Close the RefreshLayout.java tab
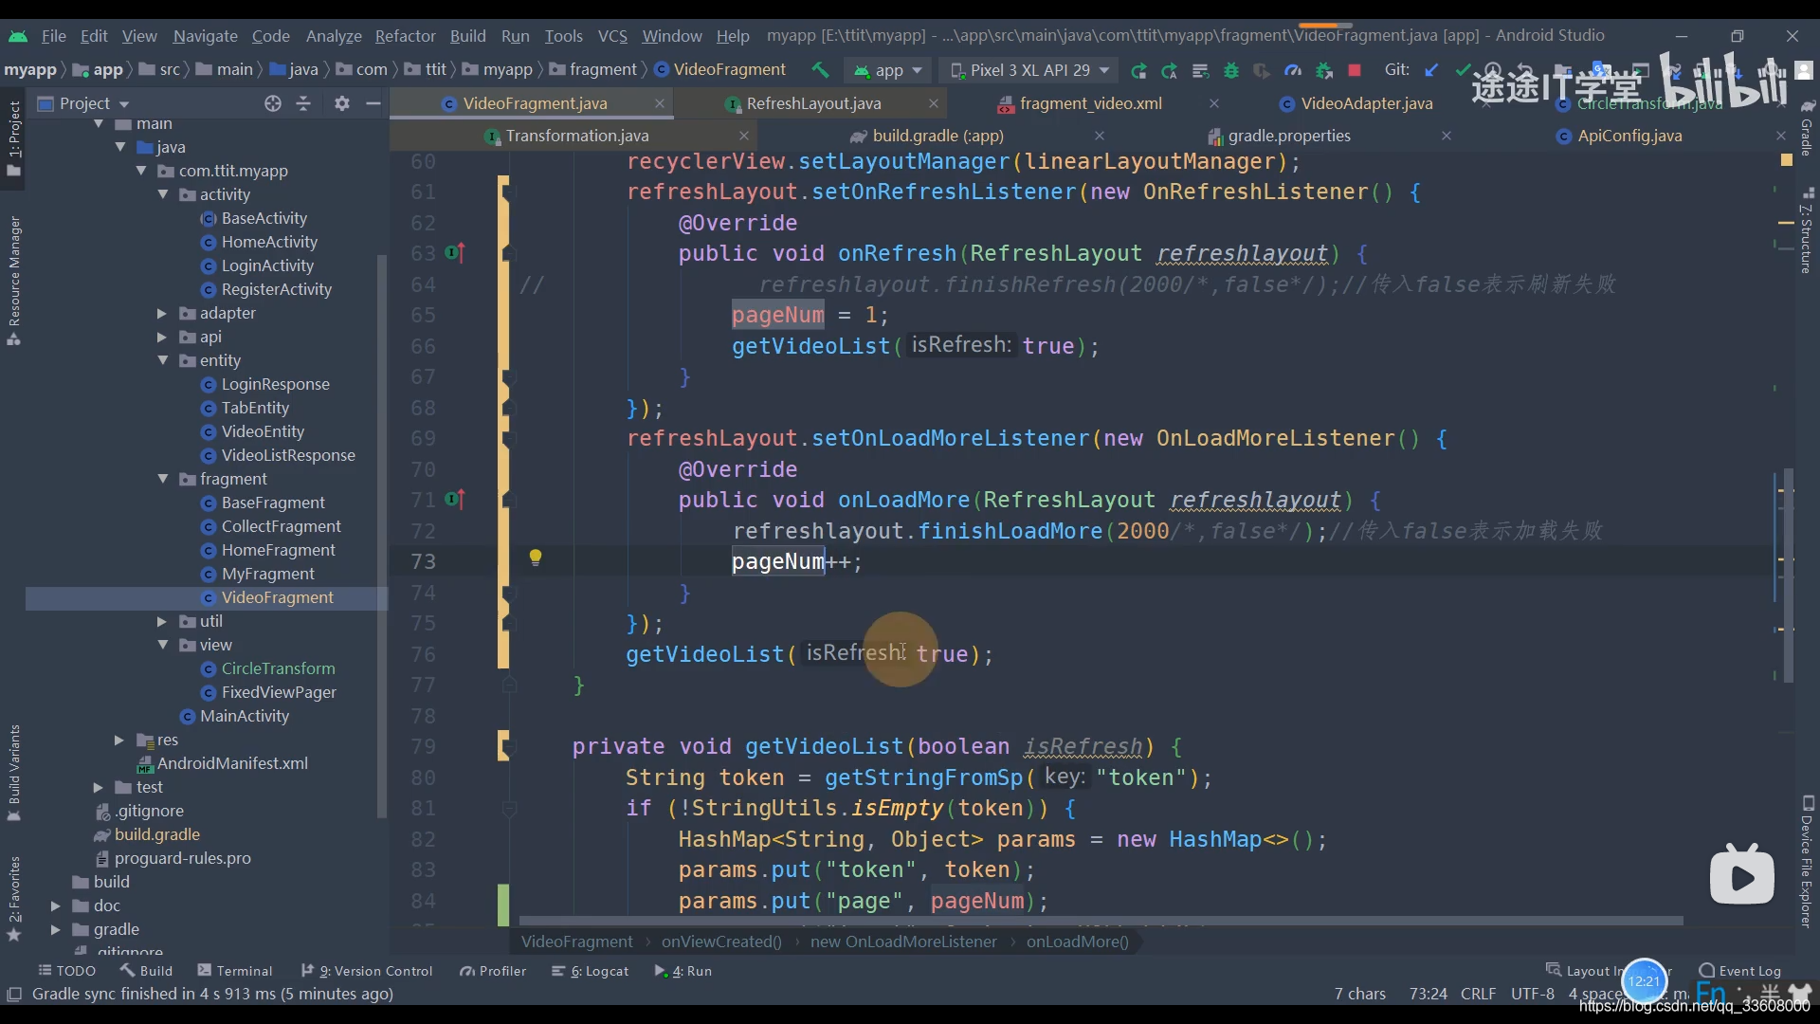The height and width of the screenshot is (1024, 1820). (x=934, y=103)
